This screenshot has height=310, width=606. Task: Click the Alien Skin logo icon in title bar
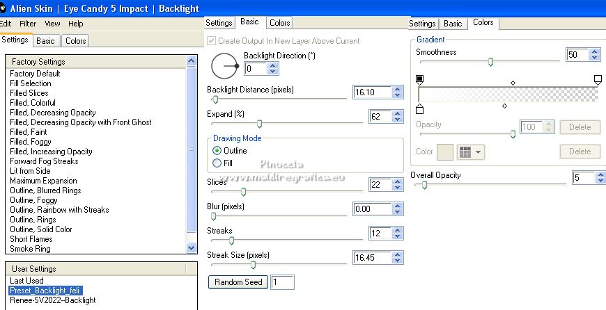coord(3,8)
